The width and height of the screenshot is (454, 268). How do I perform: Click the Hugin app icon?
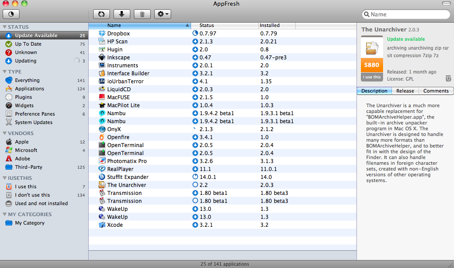102,50
